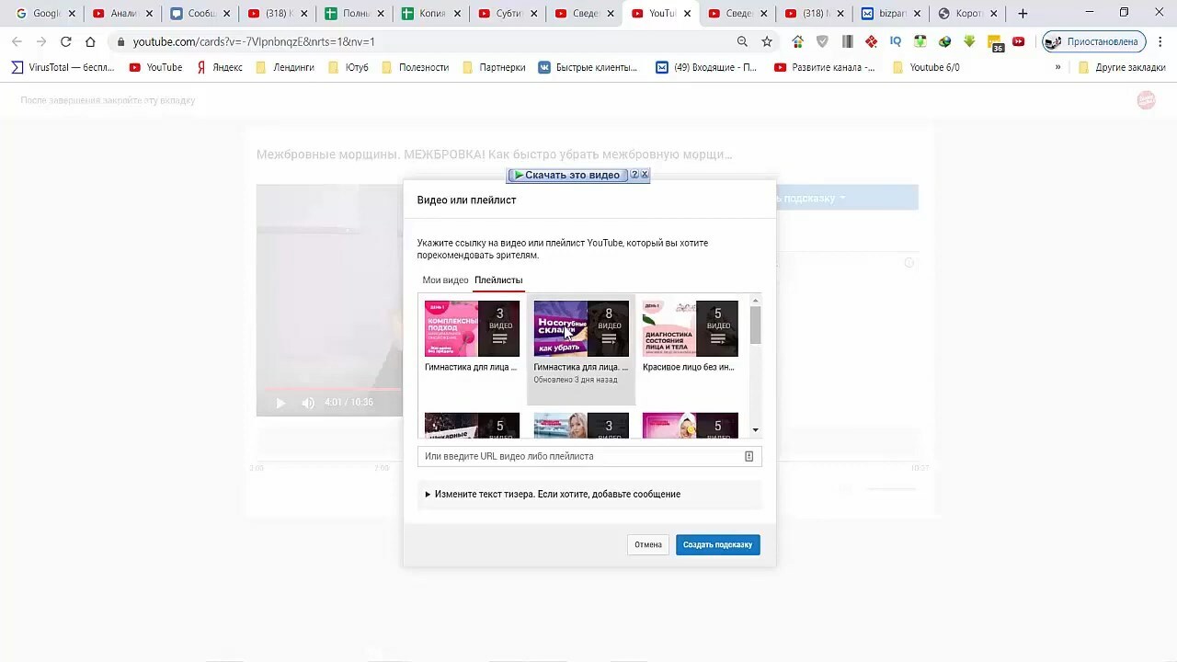Open the yellow extension with badge 36
The width and height of the screenshot is (1177, 662).
[995, 42]
